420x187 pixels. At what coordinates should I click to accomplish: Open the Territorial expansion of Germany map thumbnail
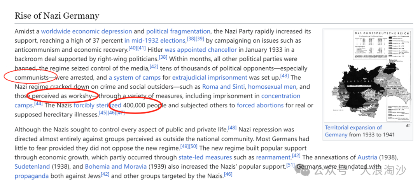[x=367, y=76]
